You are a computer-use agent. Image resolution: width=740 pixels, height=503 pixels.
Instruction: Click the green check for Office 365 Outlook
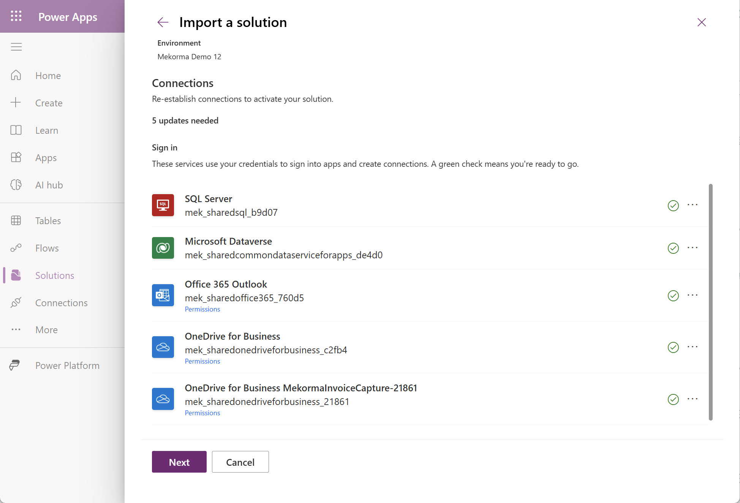point(673,296)
